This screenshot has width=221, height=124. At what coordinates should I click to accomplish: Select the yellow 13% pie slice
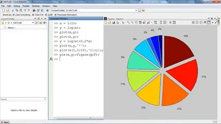pos(151,93)
